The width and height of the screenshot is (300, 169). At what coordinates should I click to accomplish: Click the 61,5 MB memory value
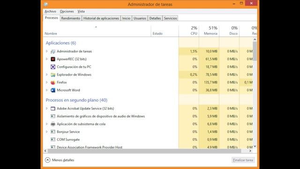(x=211, y=59)
